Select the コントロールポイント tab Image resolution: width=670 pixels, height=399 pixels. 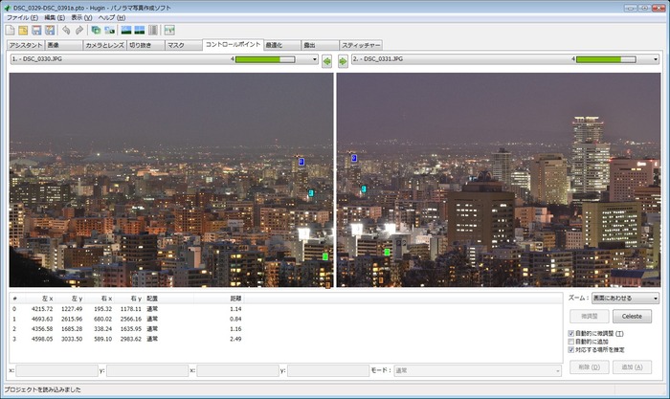(x=233, y=44)
